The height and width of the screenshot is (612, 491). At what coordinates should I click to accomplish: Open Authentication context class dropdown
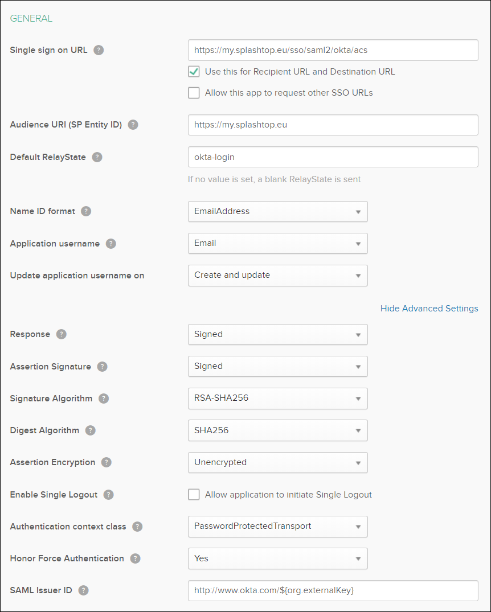pyautogui.click(x=278, y=527)
